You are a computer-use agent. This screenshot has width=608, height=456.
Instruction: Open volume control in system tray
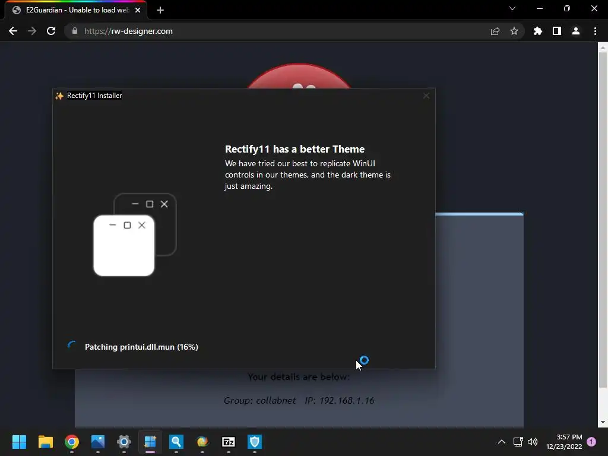click(533, 442)
